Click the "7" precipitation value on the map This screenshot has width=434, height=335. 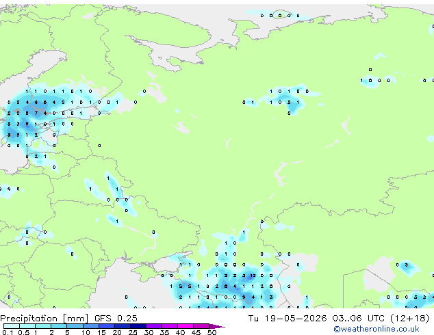(x=36, y=113)
